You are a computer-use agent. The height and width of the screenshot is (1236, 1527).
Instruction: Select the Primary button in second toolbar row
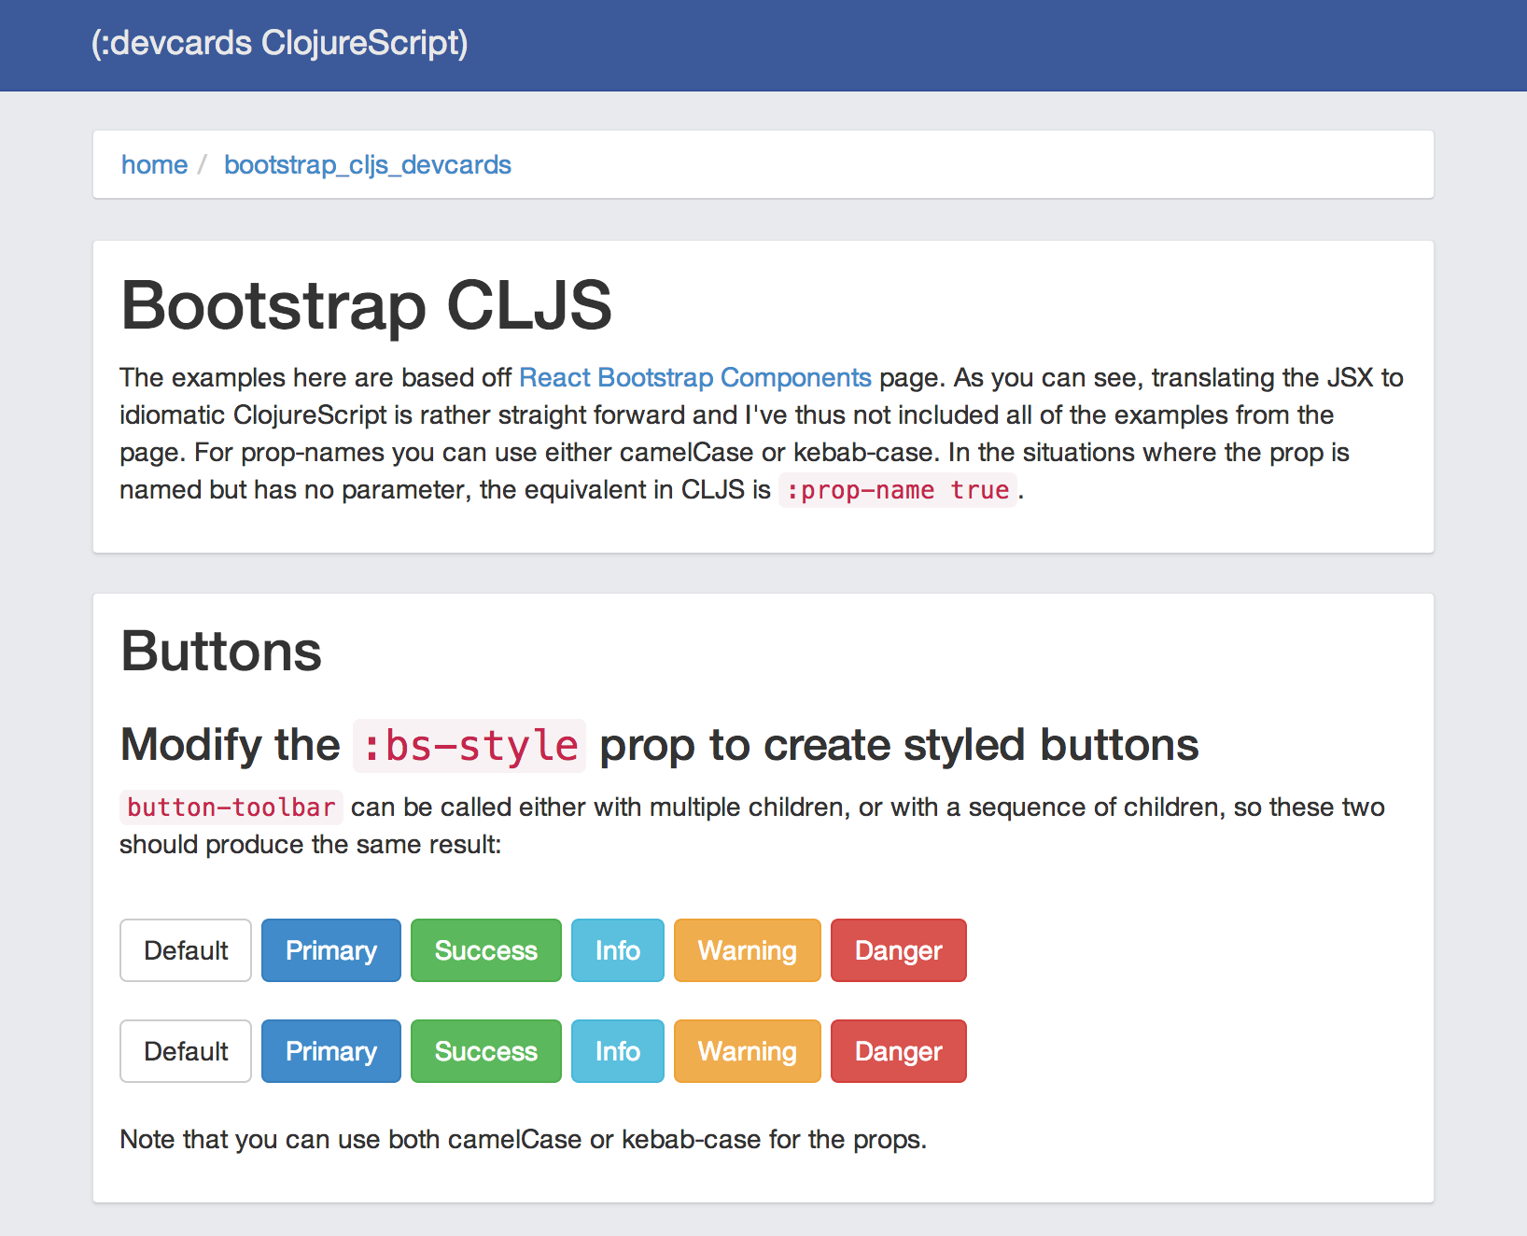click(331, 1051)
